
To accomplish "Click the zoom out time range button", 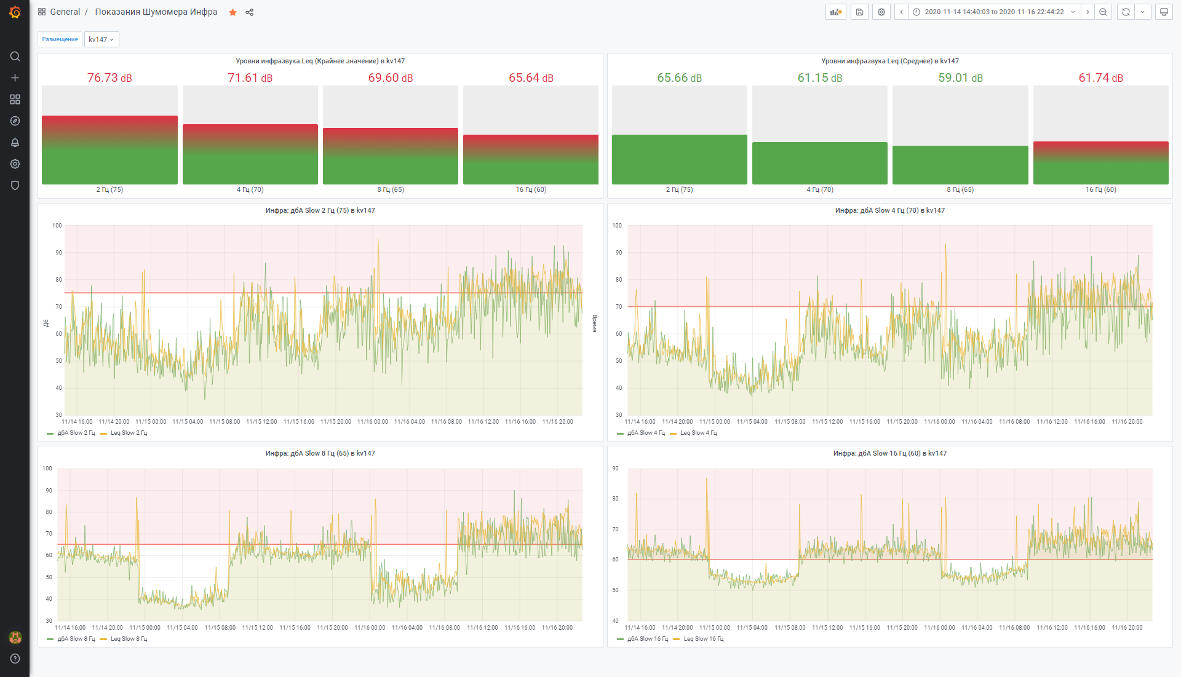I will pos(1103,12).
